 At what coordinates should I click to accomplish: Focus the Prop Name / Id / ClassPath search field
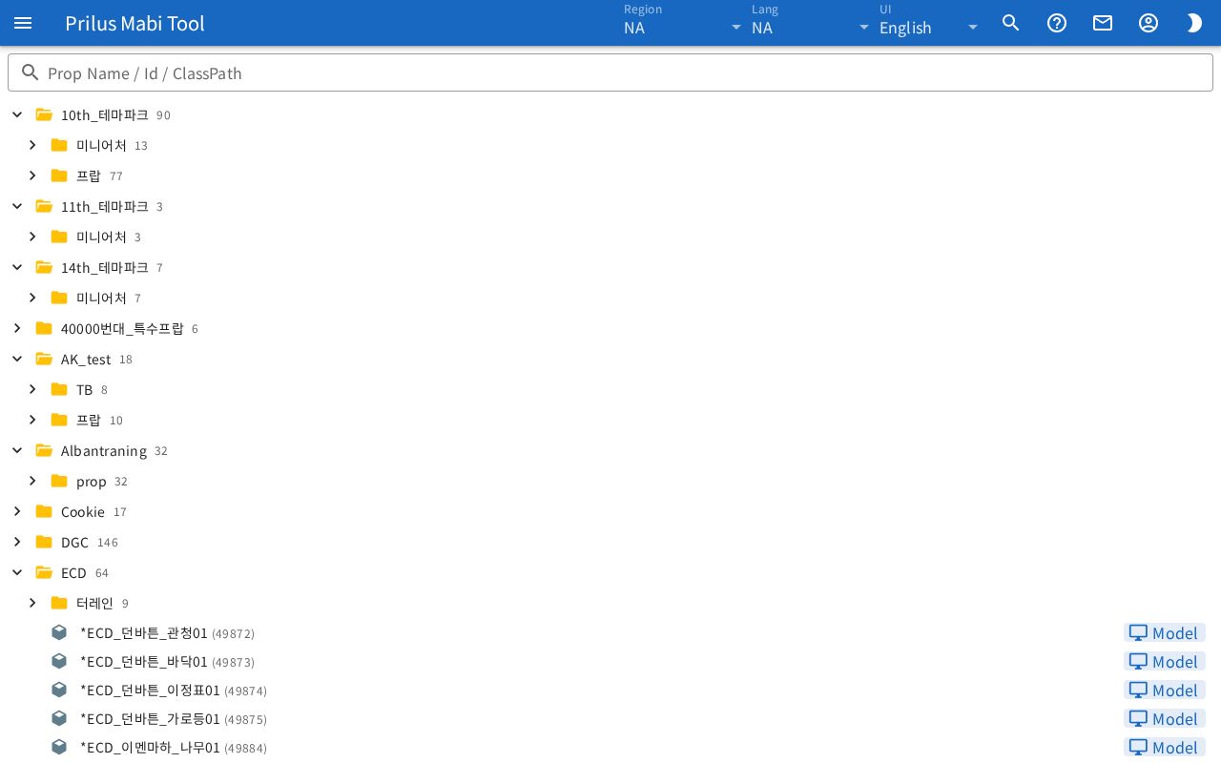coord(610,72)
